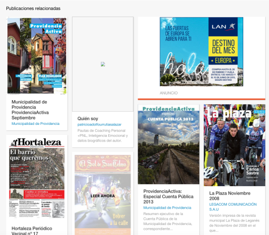Open 'Municipalidad de Providencia ProvidenciaActiva Septiembre' title
This screenshot has width=269, height=235.
(30, 110)
